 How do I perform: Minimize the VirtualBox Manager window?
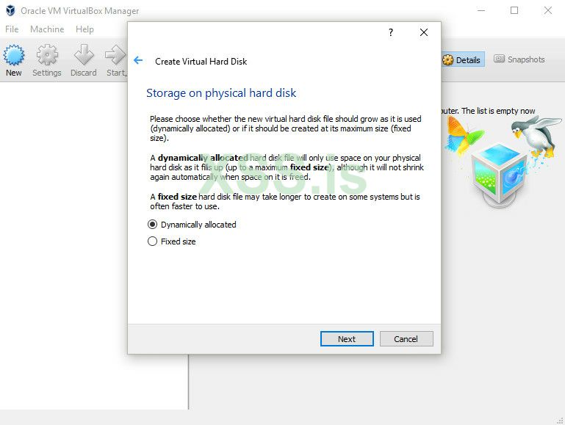pos(481,10)
